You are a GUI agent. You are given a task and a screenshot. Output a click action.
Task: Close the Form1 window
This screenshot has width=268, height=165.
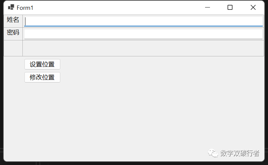tap(253, 7)
